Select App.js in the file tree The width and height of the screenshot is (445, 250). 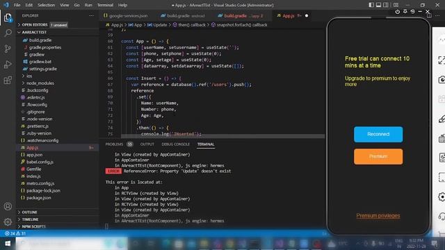(32, 148)
